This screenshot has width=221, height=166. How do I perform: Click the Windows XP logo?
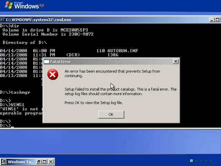click(24, 6)
